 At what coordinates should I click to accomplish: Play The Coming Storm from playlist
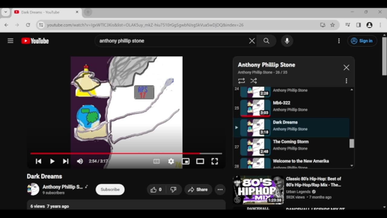point(291,147)
